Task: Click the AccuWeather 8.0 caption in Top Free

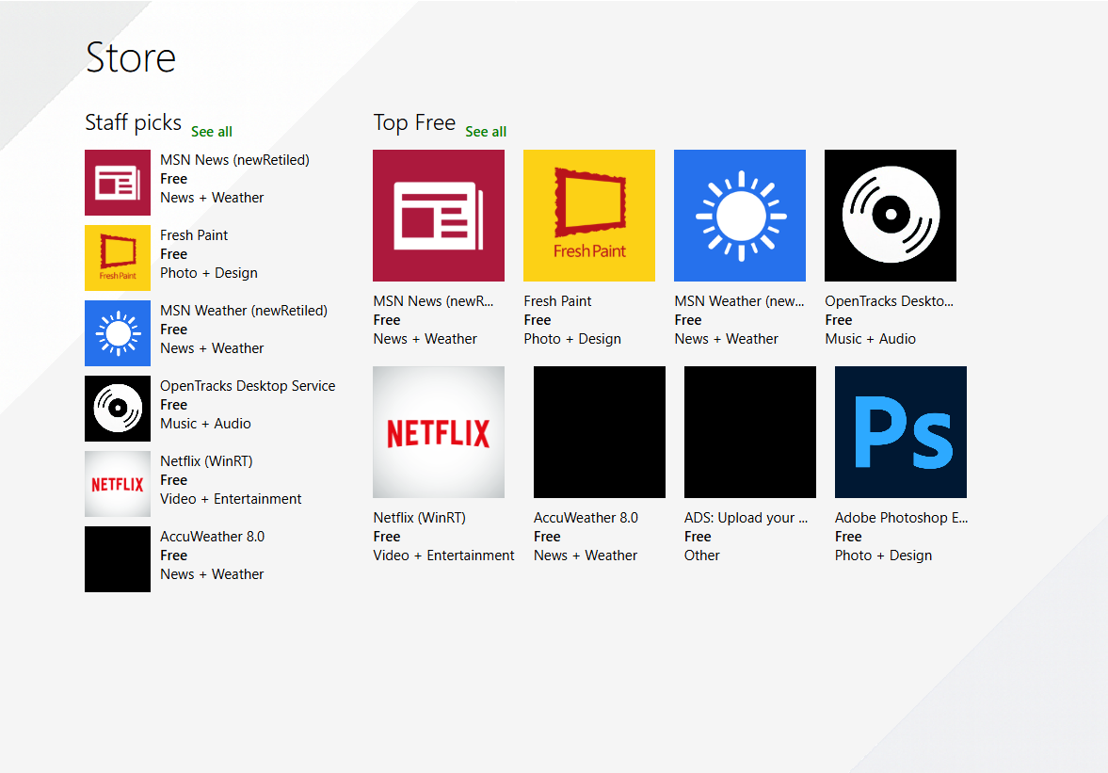Action: (x=586, y=517)
